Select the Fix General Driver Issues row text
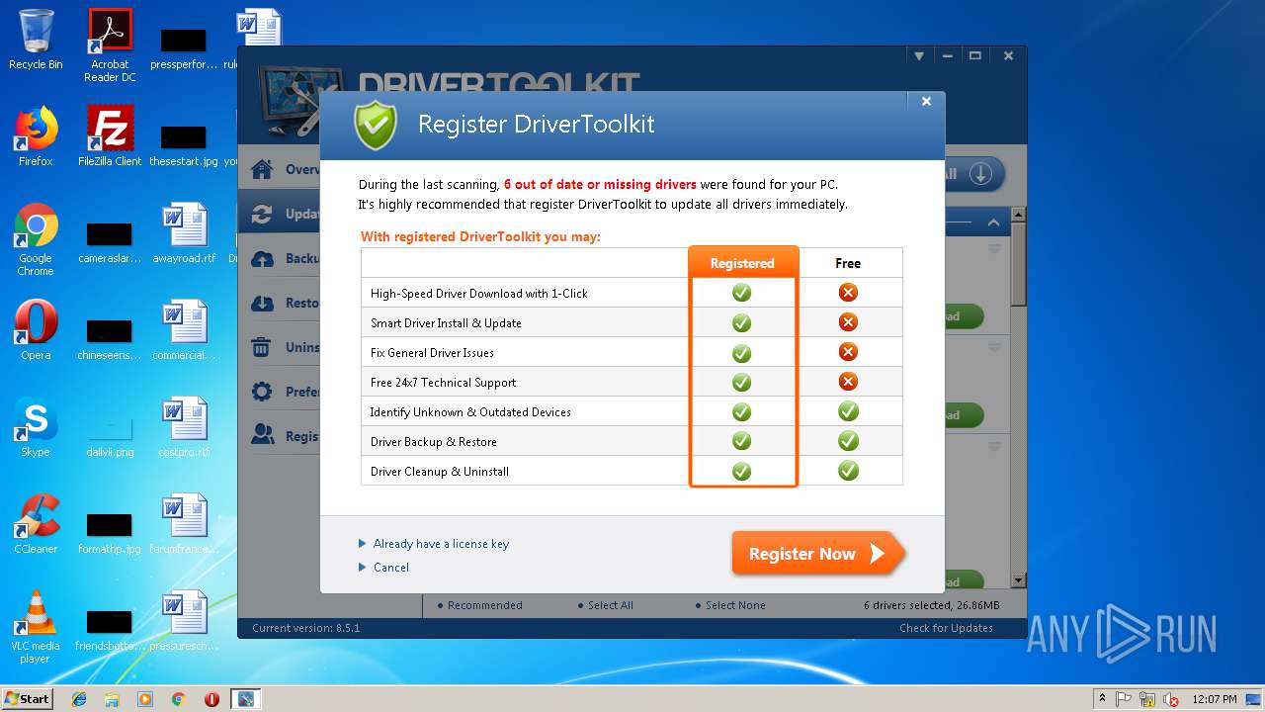Image resolution: width=1265 pixels, height=712 pixels. click(x=432, y=353)
